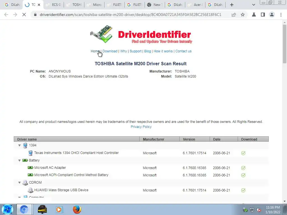Viewport: 287px width, 215px height.
Task: Stop loading the page
Action: [24, 15]
